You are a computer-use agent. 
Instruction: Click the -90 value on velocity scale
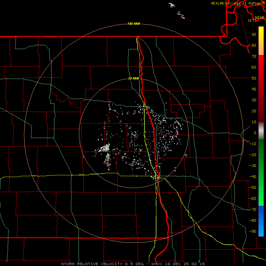[x=253, y=231]
